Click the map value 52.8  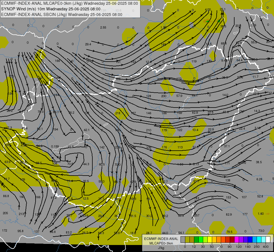click(x=260, y=196)
